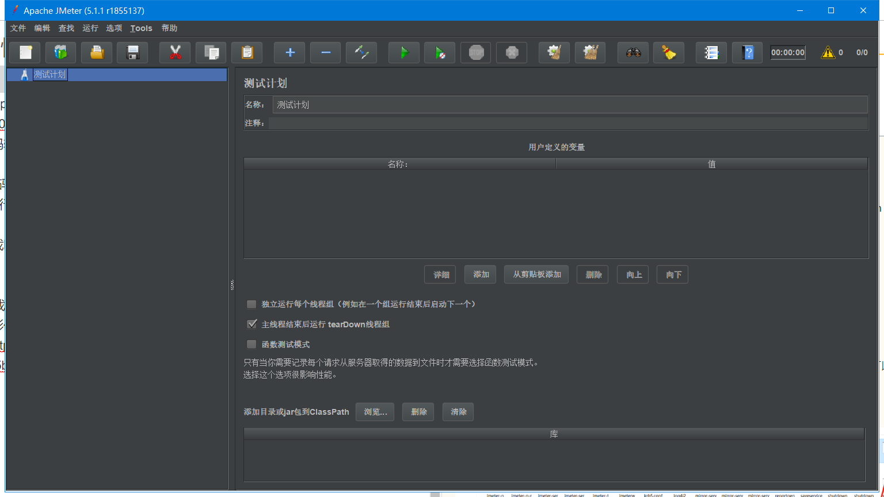Click the Clear All double-broom icon
The width and height of the screenshot is (884, 497).
coord(590,52)
